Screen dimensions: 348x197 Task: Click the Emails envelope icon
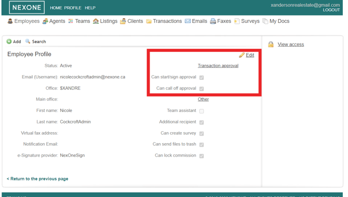click(x=188, y=21)
